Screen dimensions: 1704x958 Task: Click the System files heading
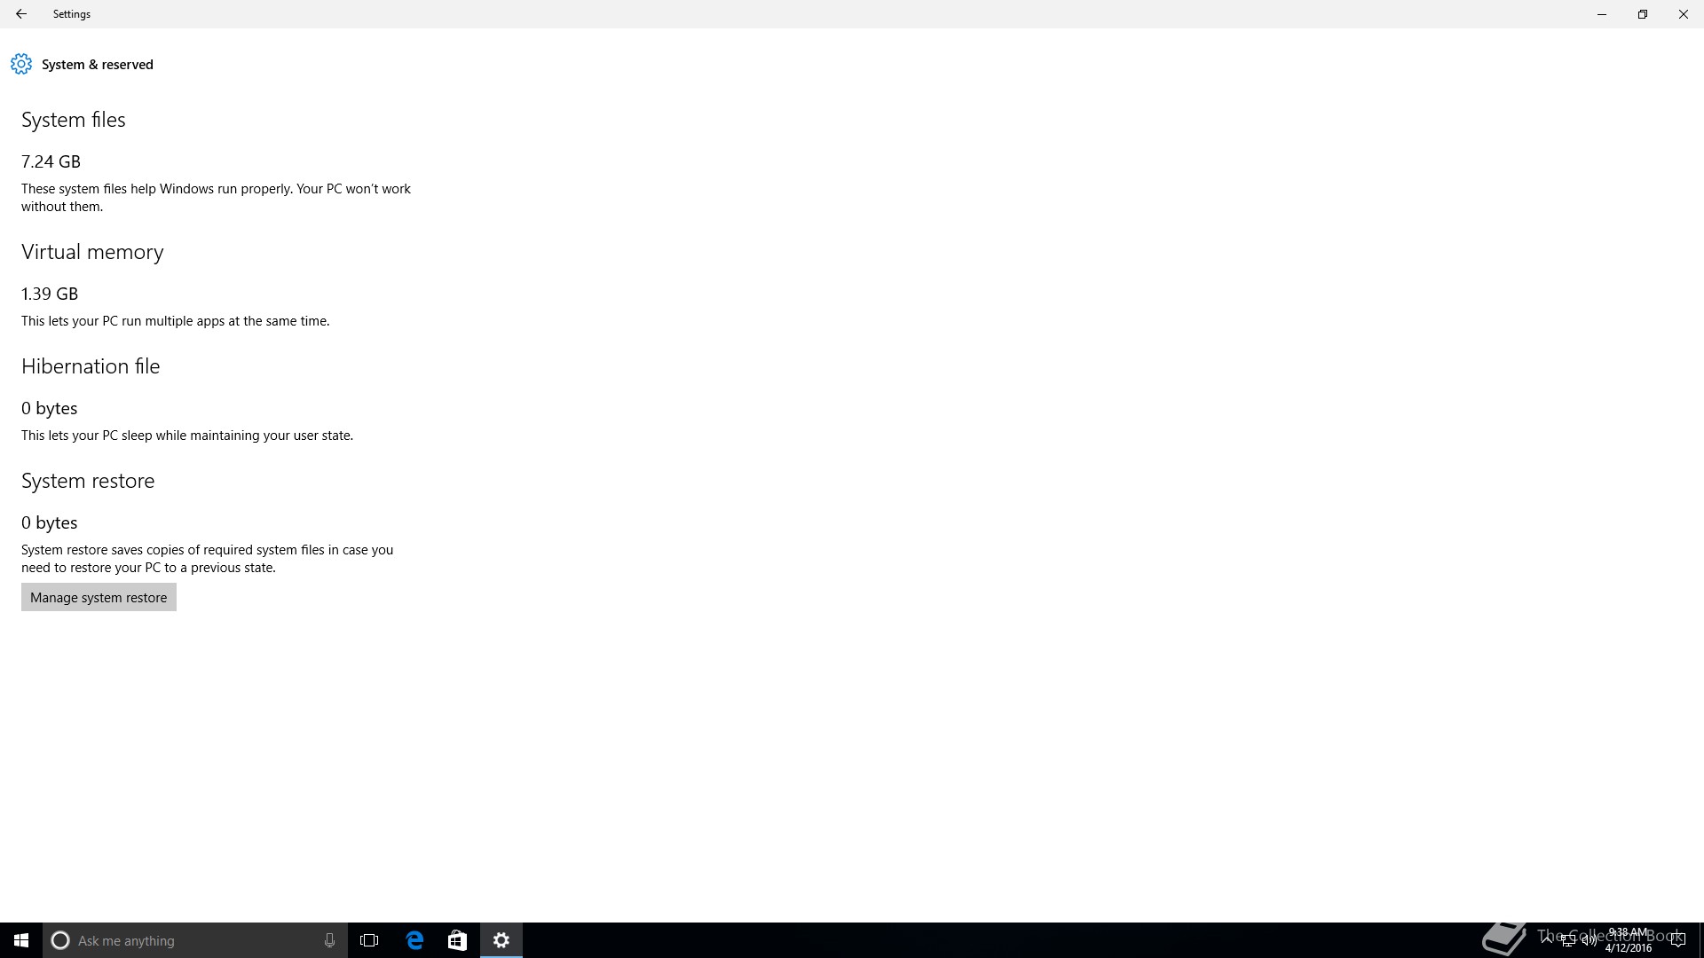click(74, 120)
